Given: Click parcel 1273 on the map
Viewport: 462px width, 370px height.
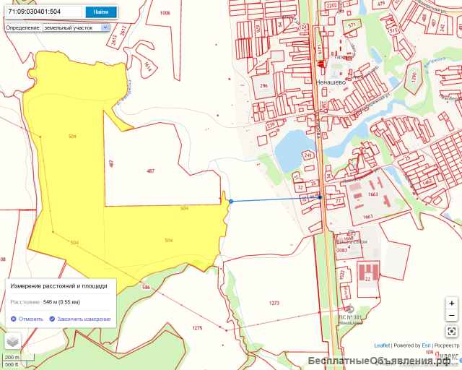Looking at the screenshot, I should tap(274, 303).
